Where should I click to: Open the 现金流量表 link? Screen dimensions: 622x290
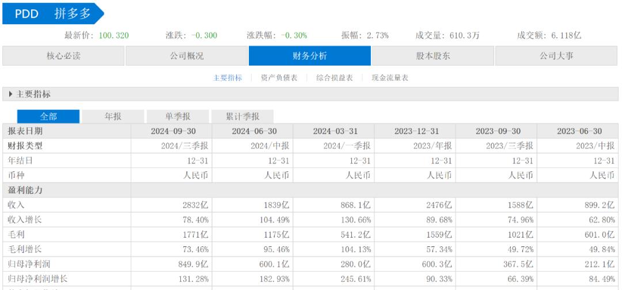tap(389, 78)
